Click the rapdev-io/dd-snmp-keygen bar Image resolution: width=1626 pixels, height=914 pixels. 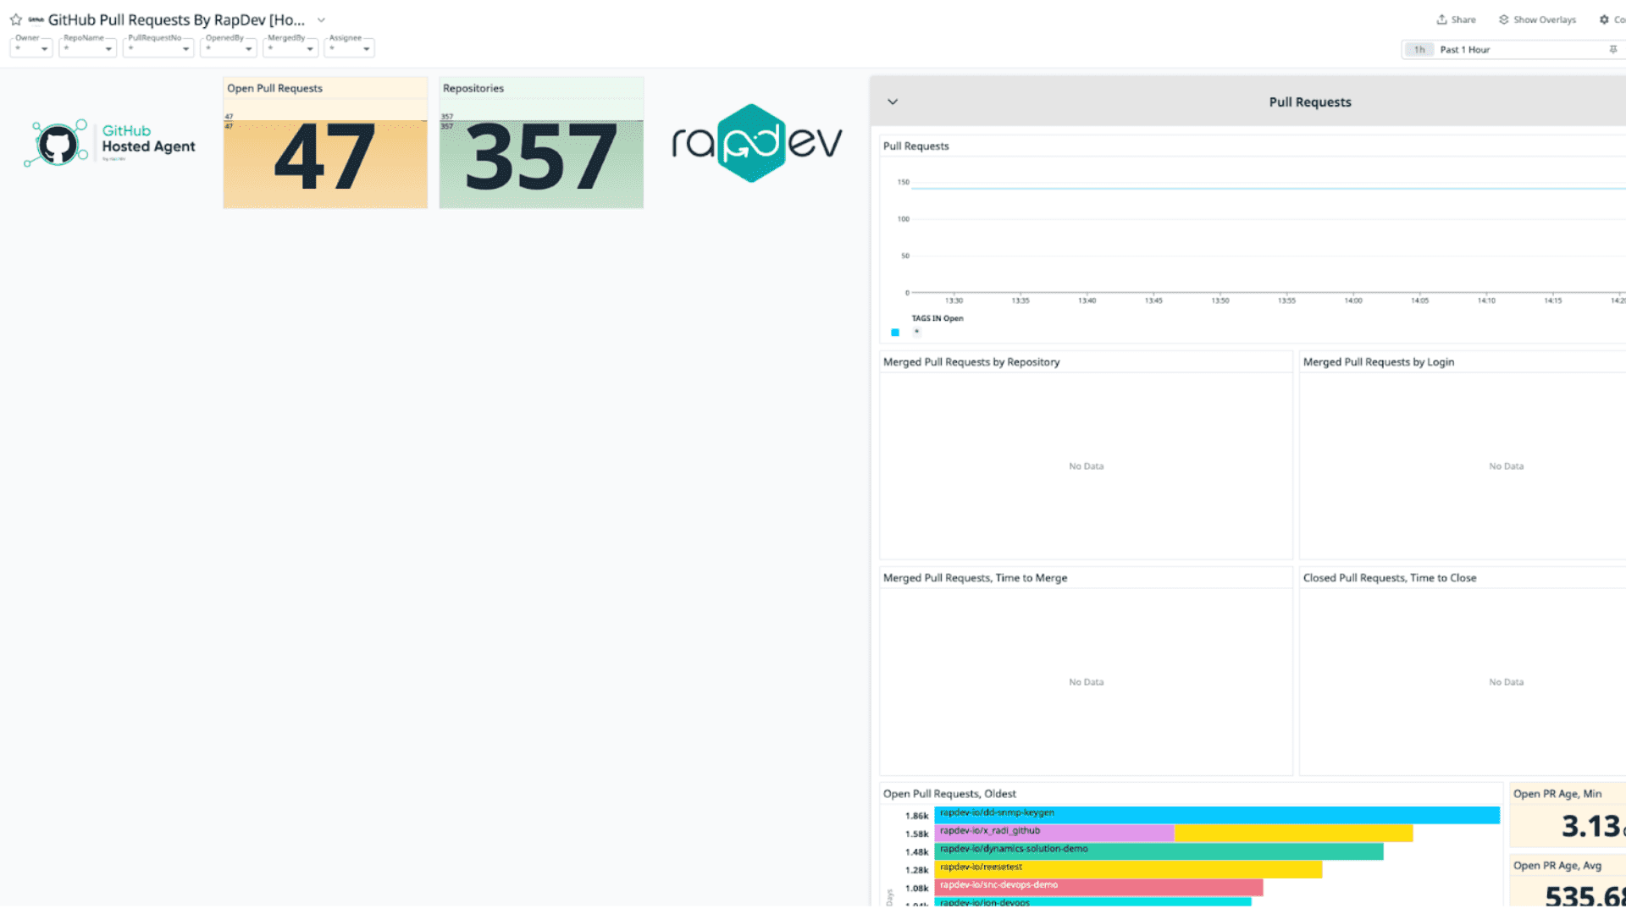[x=1217, y=815]
